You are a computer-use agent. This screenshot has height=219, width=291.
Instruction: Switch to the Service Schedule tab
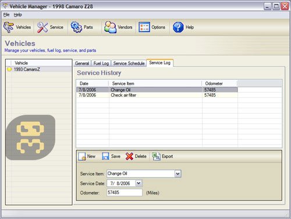[x=129, y=63]
